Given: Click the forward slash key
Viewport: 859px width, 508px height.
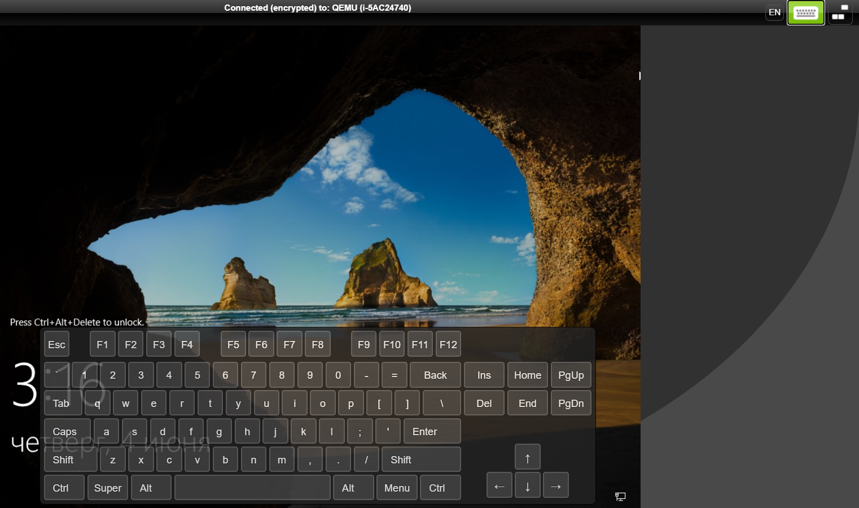Looking at the screenshot, I should (x=366, y=459).
